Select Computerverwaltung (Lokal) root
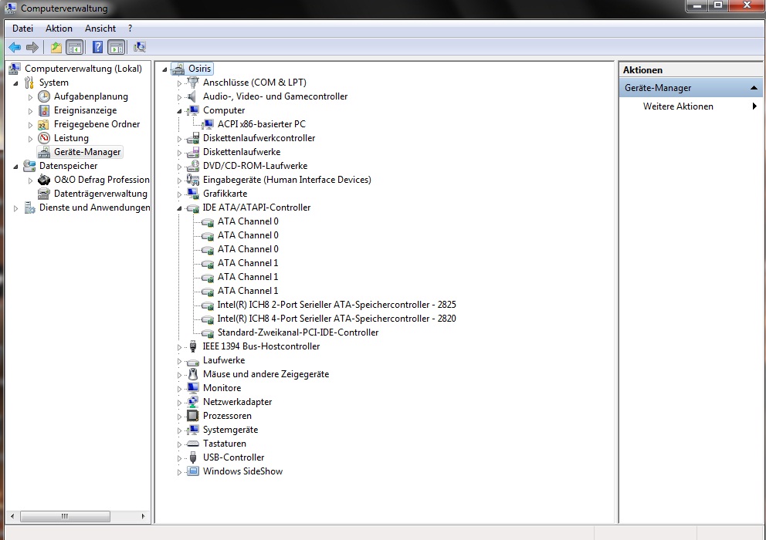 pos(83,69)
